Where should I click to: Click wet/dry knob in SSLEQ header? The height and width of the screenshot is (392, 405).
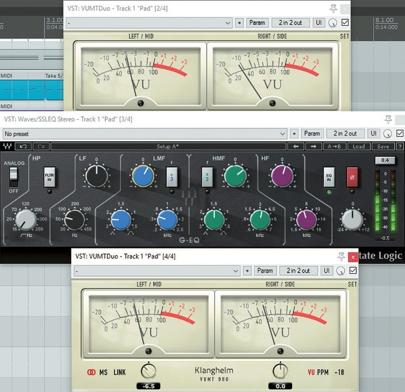coord(387,134)
